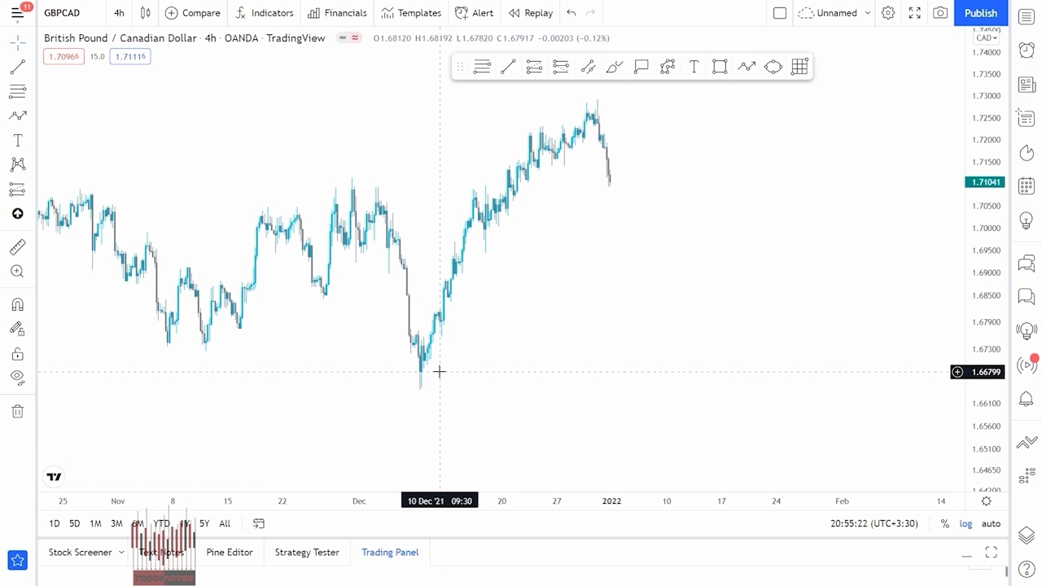Take a chart snapshot with camera icon
Screen dimensions: 1042x586
point(940,13)
